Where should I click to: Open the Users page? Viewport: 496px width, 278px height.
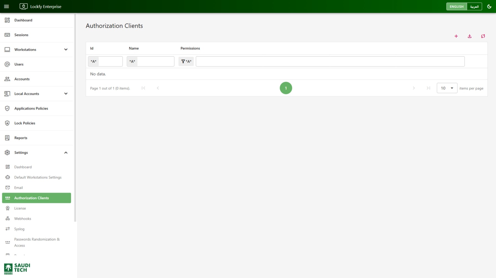(37, 64)
